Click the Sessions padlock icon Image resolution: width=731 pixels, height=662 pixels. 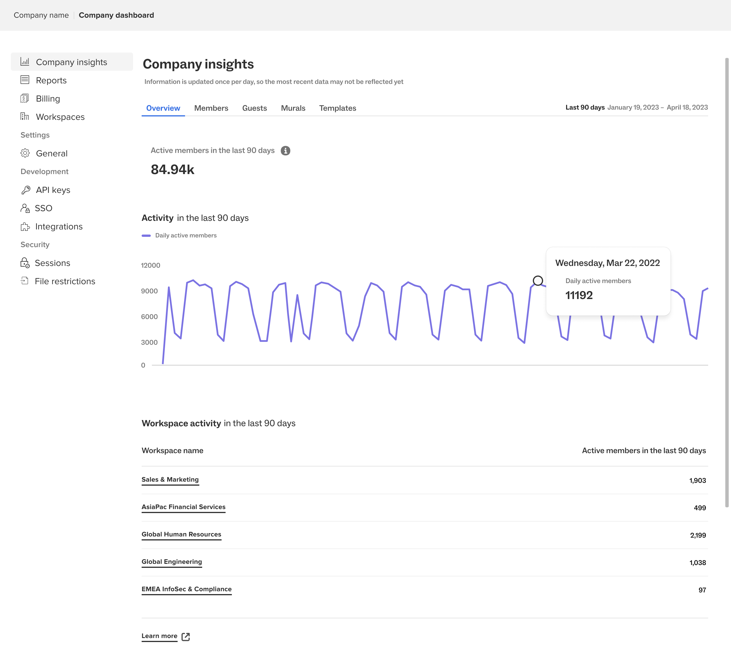(x=25, y=263)
